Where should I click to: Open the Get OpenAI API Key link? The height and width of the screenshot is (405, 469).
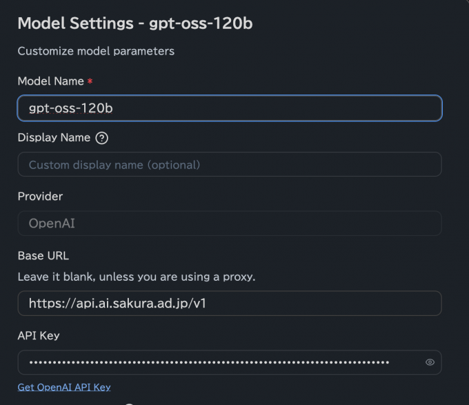(x=64, y=387)
